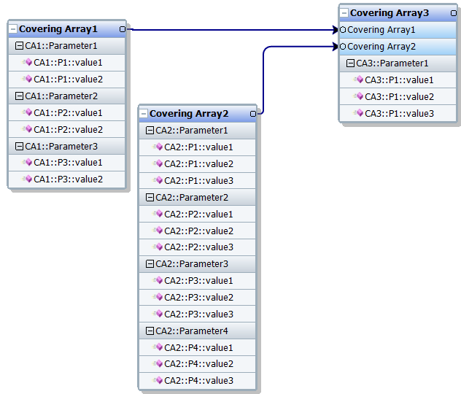Click the diamond icon of CA2::P2::value3
Screen dimensions: 461x394
click(158, 247)
